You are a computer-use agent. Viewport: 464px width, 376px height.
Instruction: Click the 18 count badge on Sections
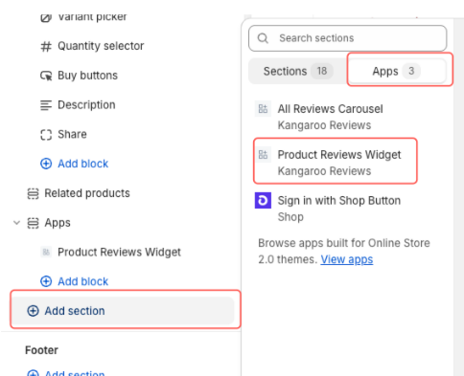pos(322,71)
